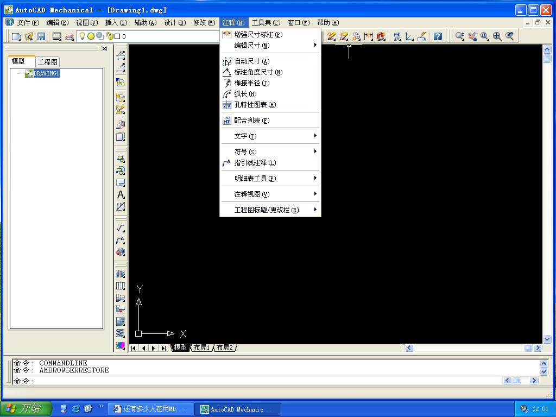Select 增强尺寸标注 from the menu
The image size is (556, 417).
(270, 35)
